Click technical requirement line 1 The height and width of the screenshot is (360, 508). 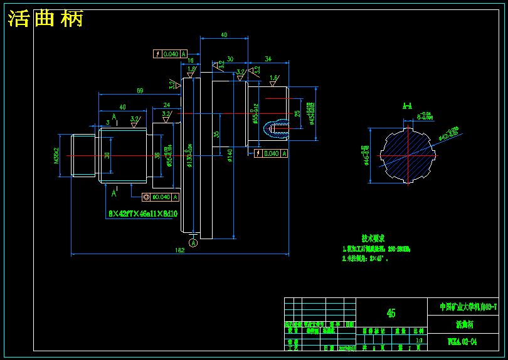[376, 249]
